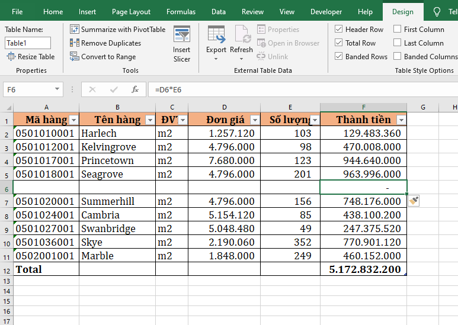The image size is (458, 325).
Task: Click the Refresh table icon
Action: (241, 34)
